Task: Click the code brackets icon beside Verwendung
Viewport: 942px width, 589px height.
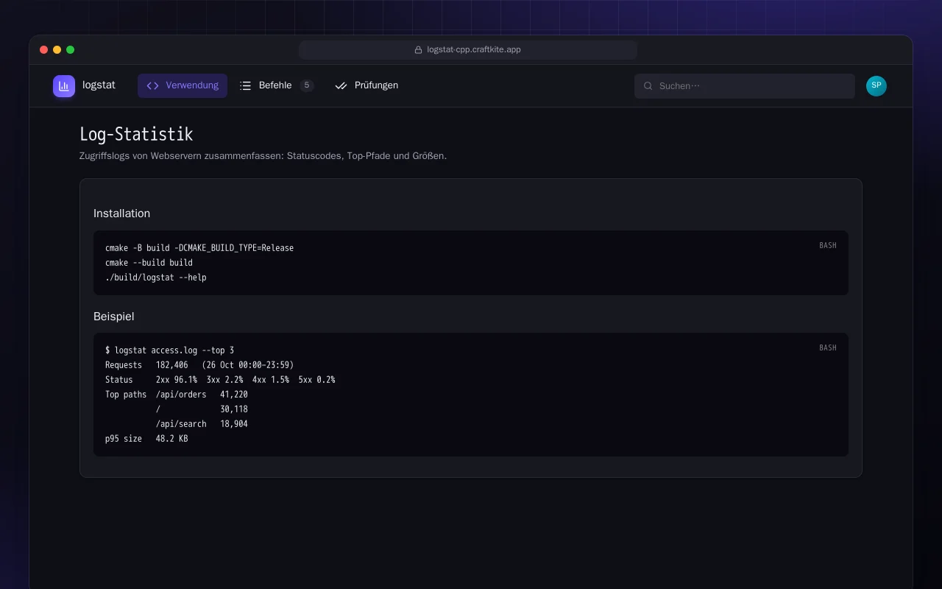Action: click(x=152, y=85)
